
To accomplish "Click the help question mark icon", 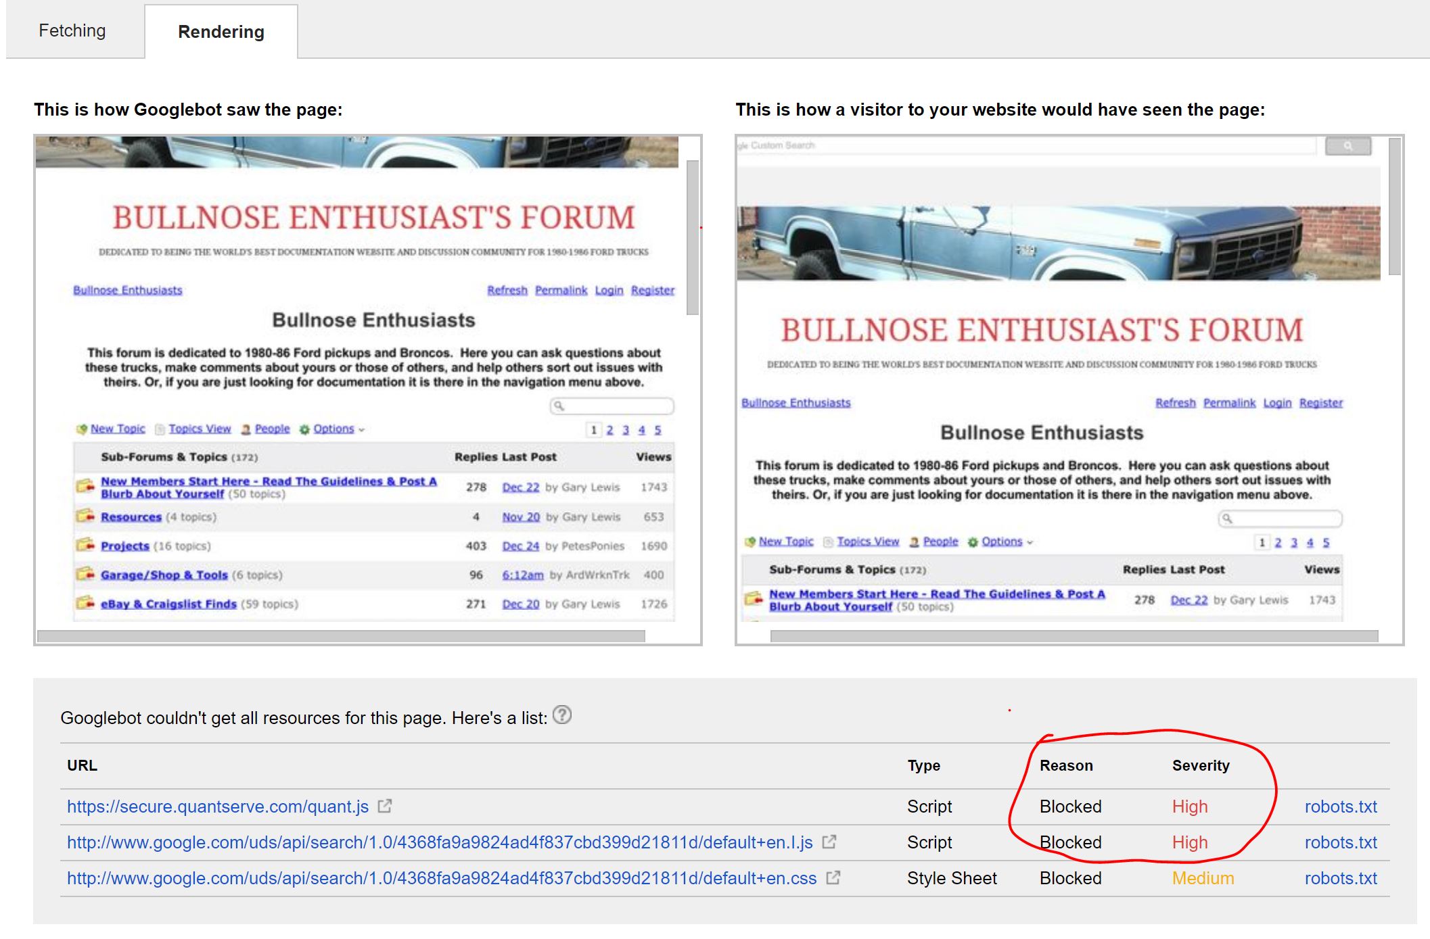I will pos(561,715).
